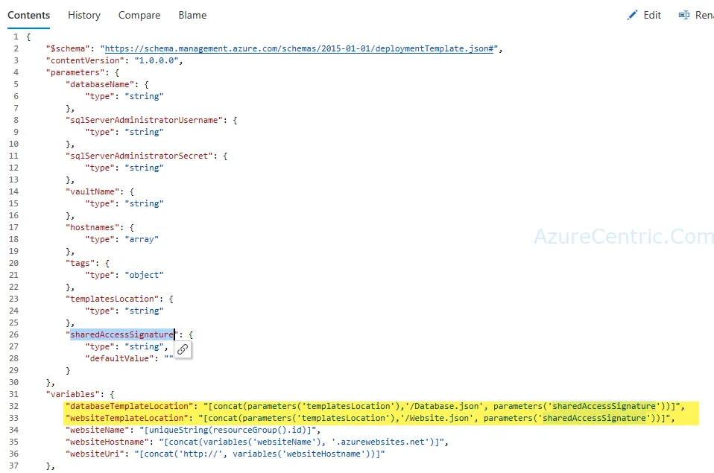
Task: Switch to the Blame tab
Action: 192,15
